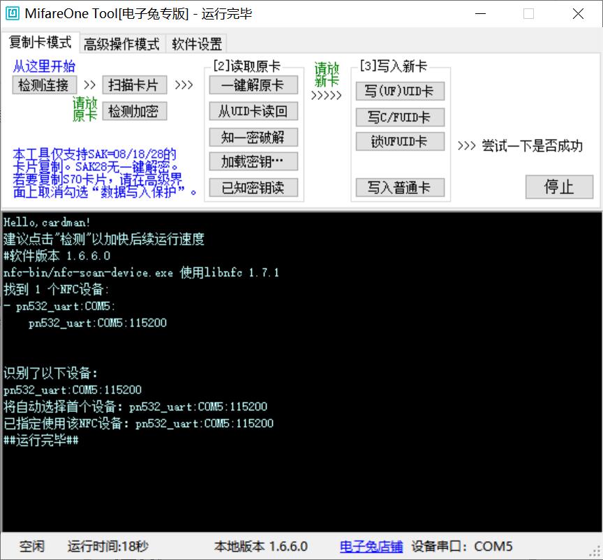603x560 pixels.
Task: Click the MifareOne Tool app icon
Action: point(13,13)
